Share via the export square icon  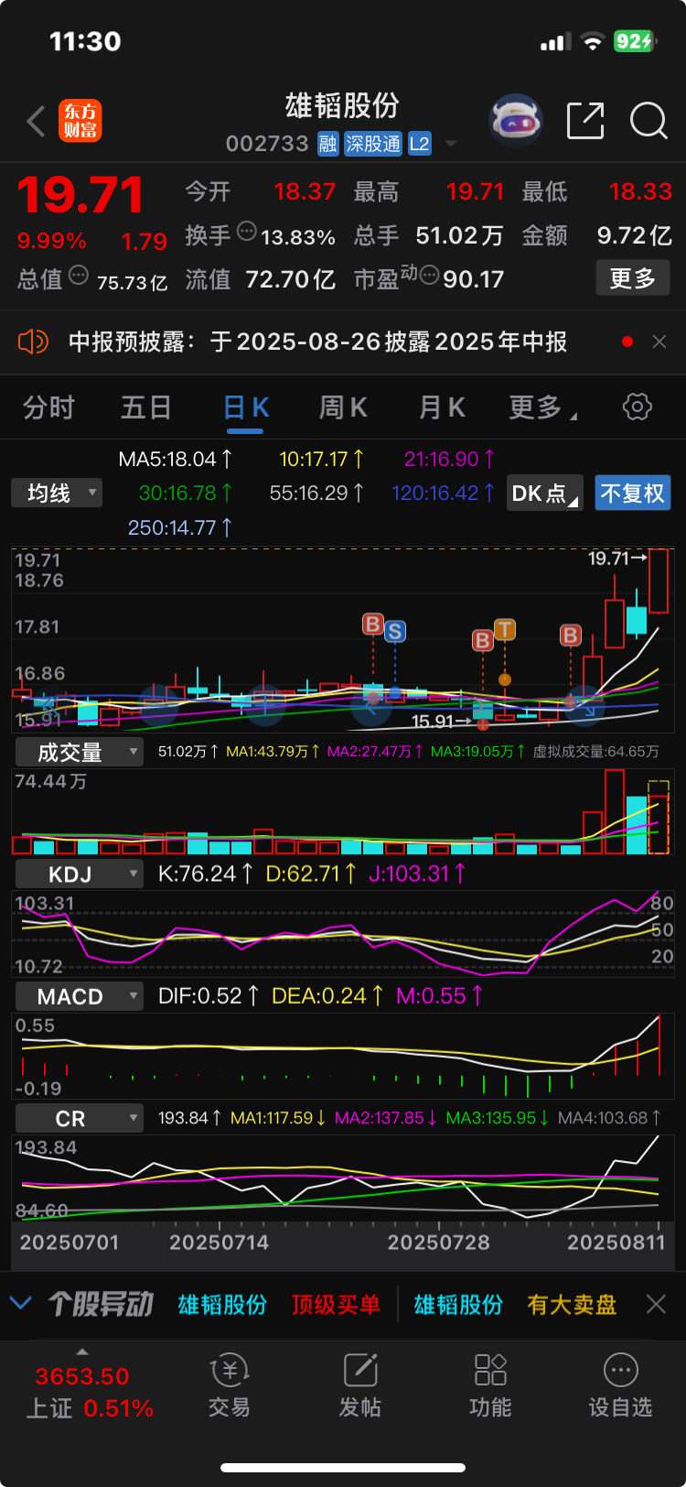click(x=585, y=121)
